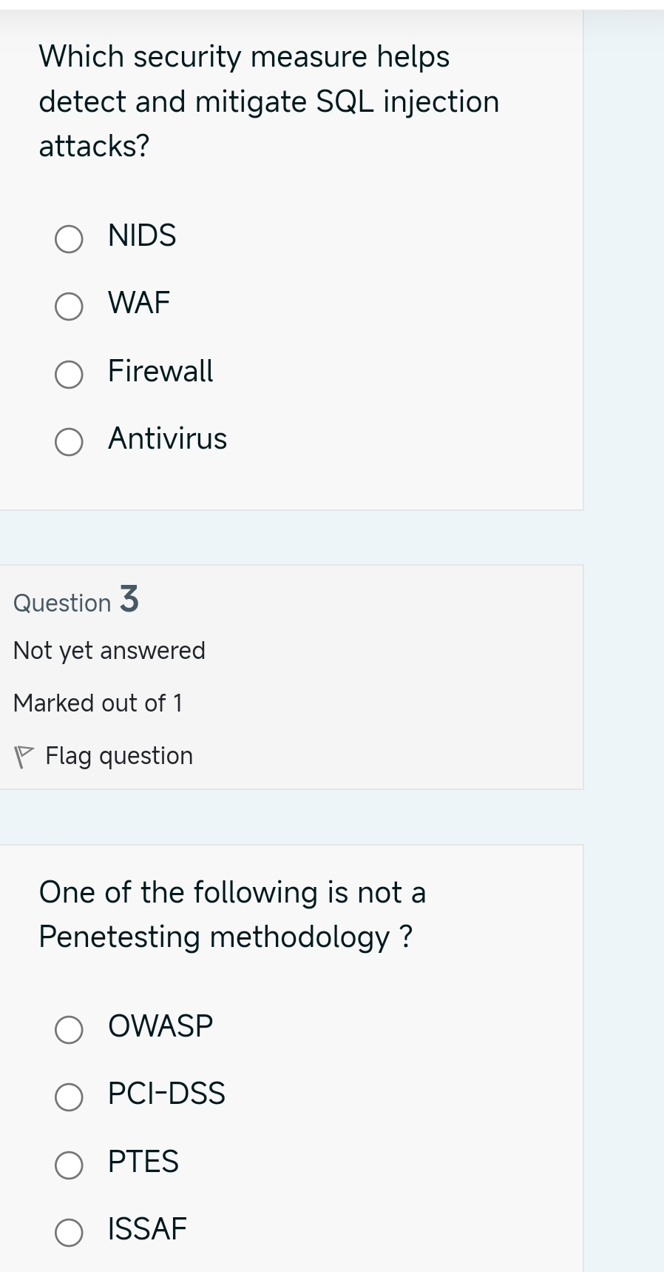
Task: Click the ISSAF answer label text
Action: coord(146,1228)
